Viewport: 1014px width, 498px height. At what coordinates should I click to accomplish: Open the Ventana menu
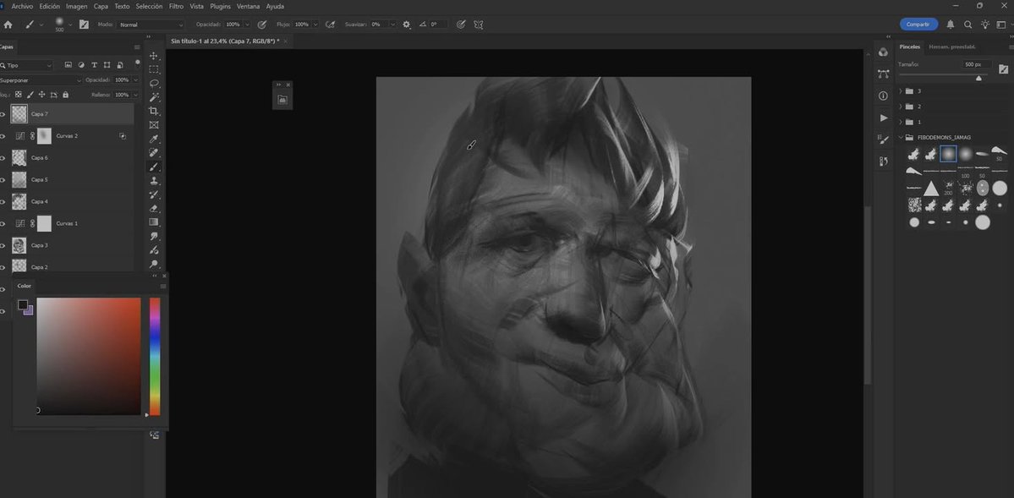pos(249,7)
